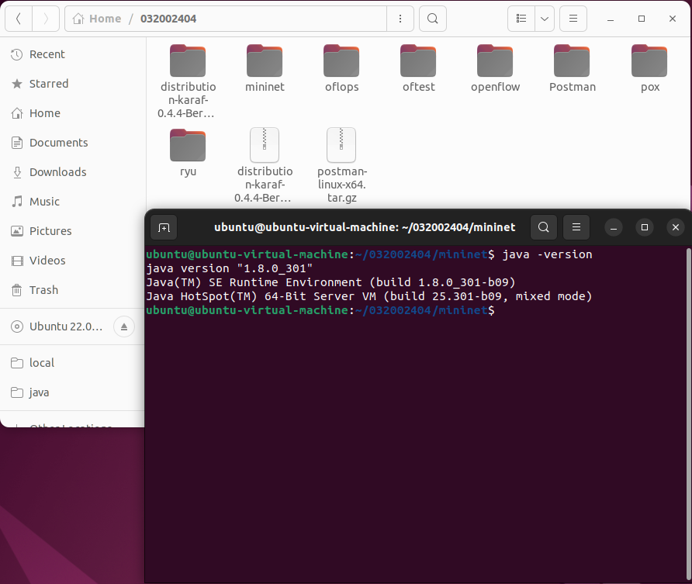Image resolution: width=692 pixels, height=584 pixels.
Task: Open java bookmark in the sidebar
Action: tap(73, 392)
